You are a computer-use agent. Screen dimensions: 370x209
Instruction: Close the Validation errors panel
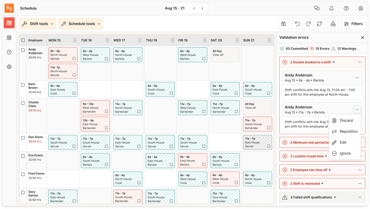point(363,38)
